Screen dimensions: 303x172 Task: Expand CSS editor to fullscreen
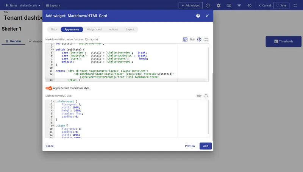[206, 96]
